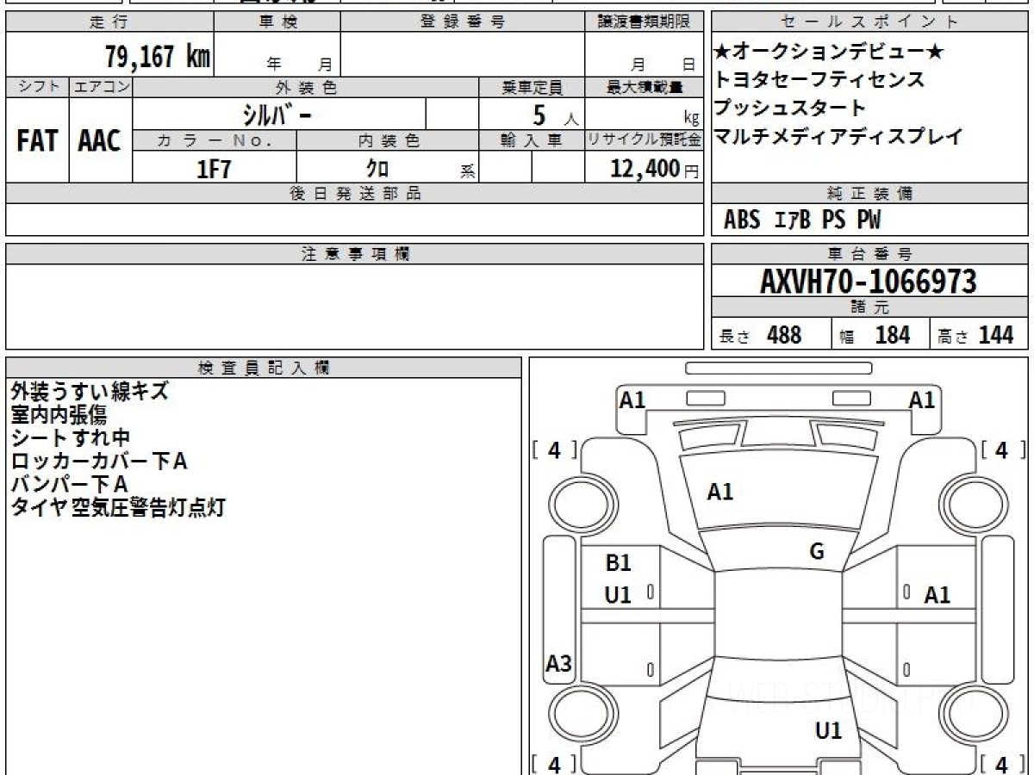
Task: Select the AAC air conditioner cell
Action: click(101, 140)
